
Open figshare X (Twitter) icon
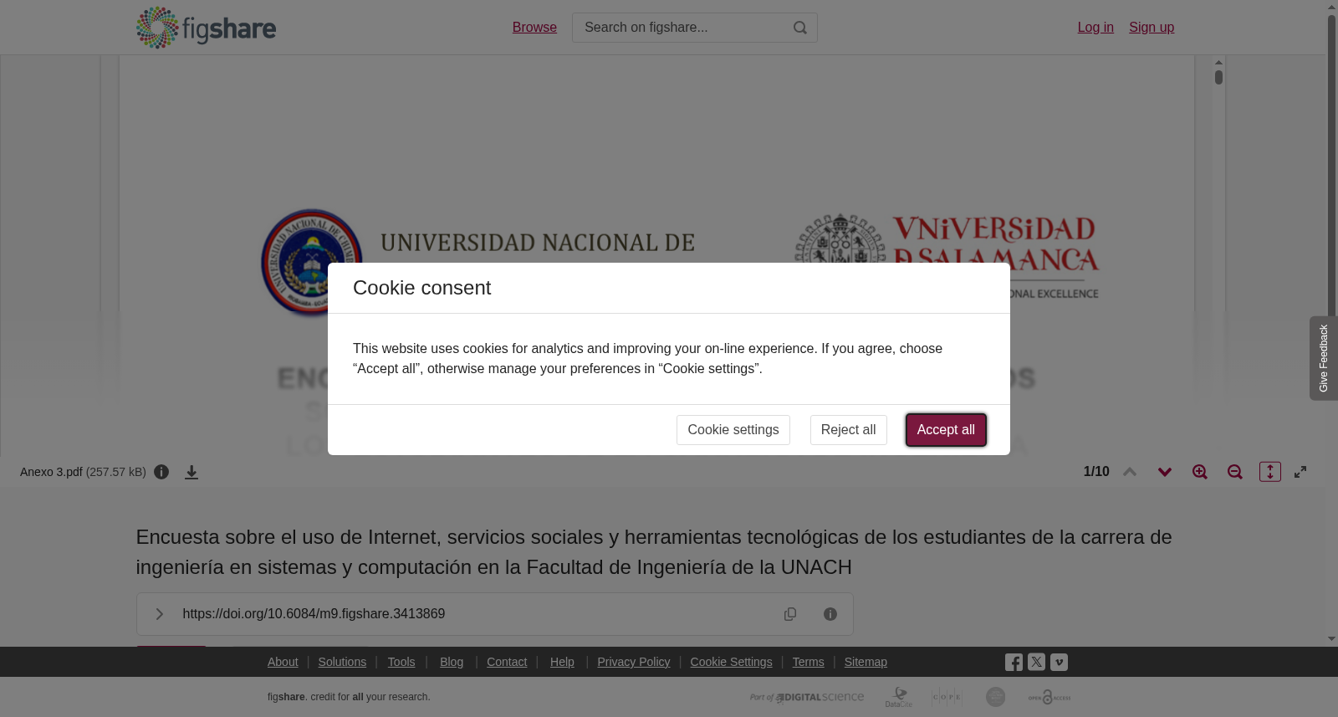[1036, 662]
